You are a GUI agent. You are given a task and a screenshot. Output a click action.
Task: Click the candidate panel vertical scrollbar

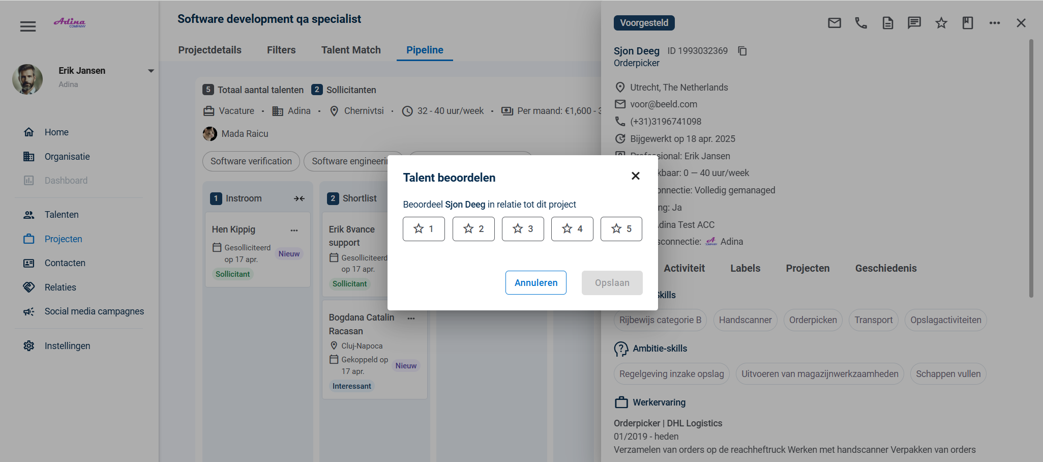tap(1031, 168)
